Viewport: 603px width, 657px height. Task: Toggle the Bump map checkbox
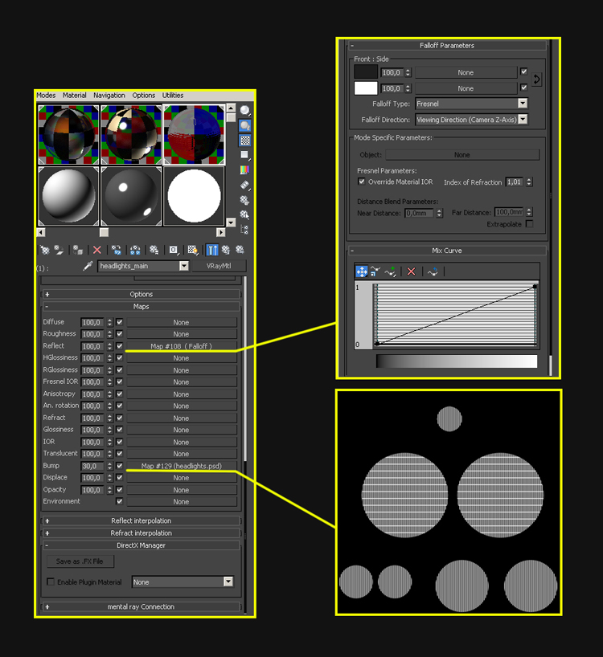point(119,466)
